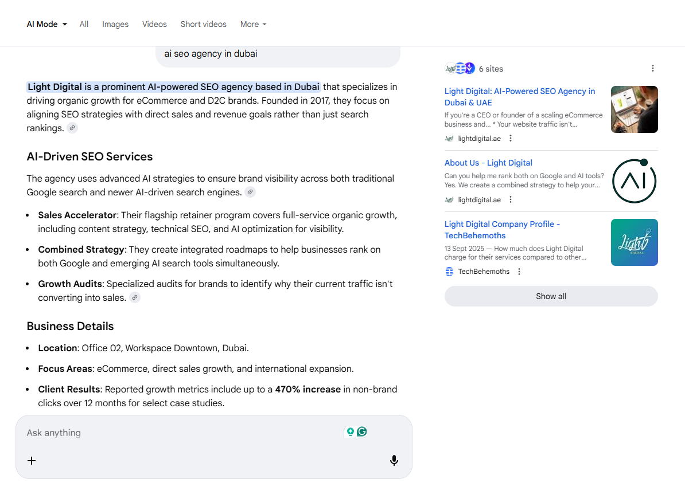Open options menu for first lightdigital.ae result
Screen dimensions: 685x483
[x=511, y=138]
